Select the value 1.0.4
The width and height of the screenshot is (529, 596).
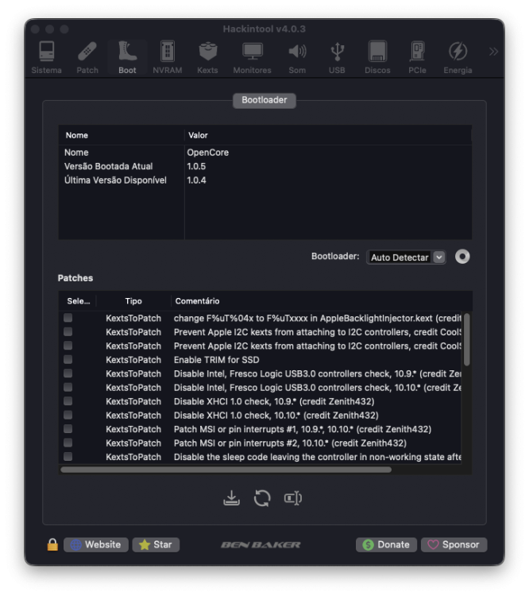coord(196,180)
